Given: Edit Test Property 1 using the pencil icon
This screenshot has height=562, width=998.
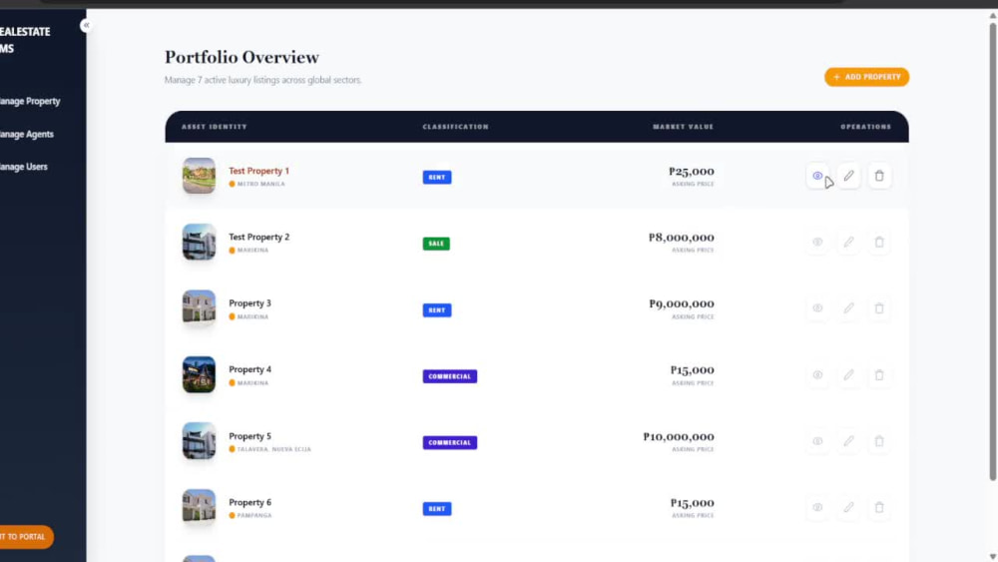Looking at the screenshot, I should coord(848,176).
